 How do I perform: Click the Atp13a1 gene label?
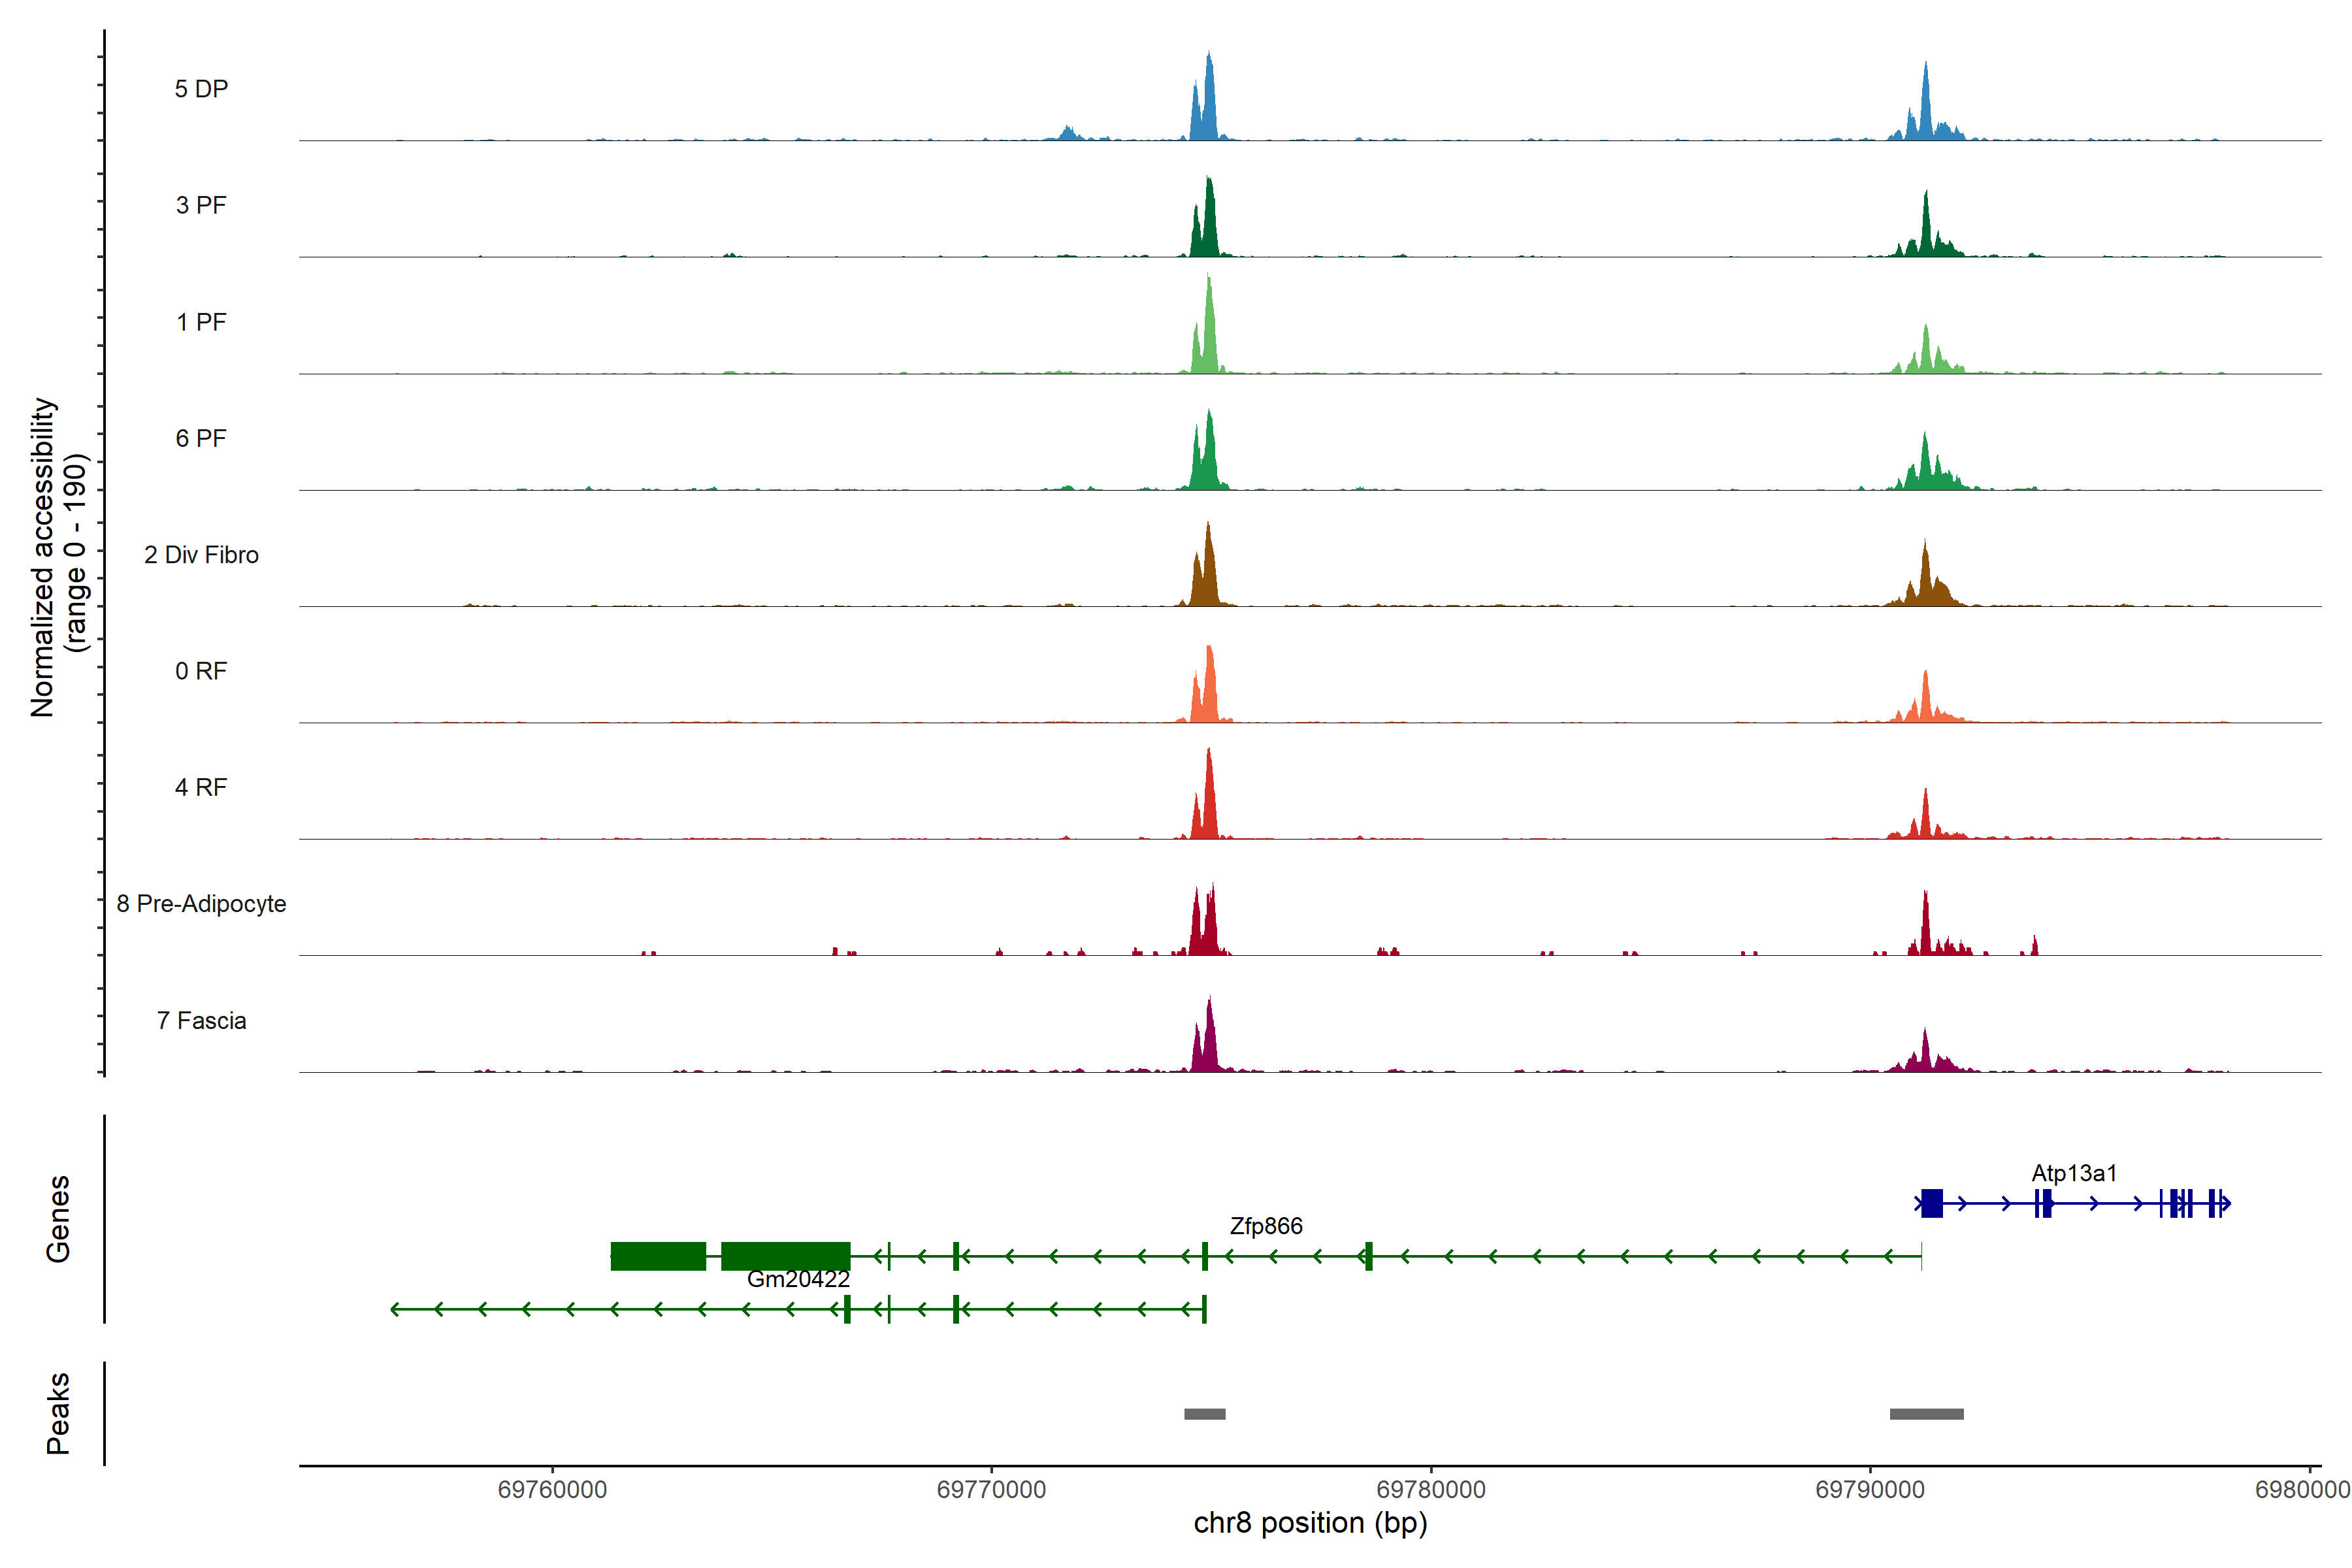tap(2074, 1173)
